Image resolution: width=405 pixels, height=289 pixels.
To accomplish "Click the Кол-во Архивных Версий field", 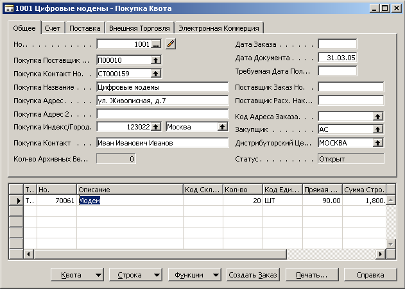I will 116,159.
